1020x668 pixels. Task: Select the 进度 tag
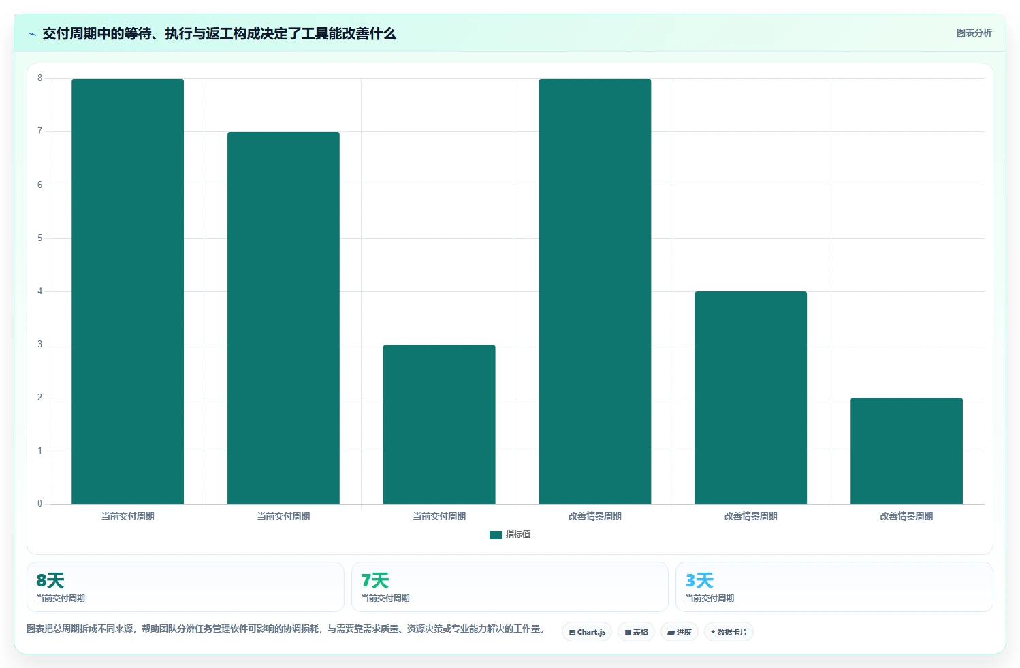[x=680, y=632]
